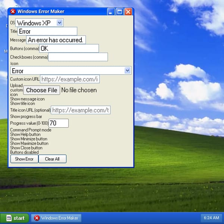Click the 6:24 AM clock in the tray
The width and height of the screenshot is (224, 224).
(x=211, y=218)
